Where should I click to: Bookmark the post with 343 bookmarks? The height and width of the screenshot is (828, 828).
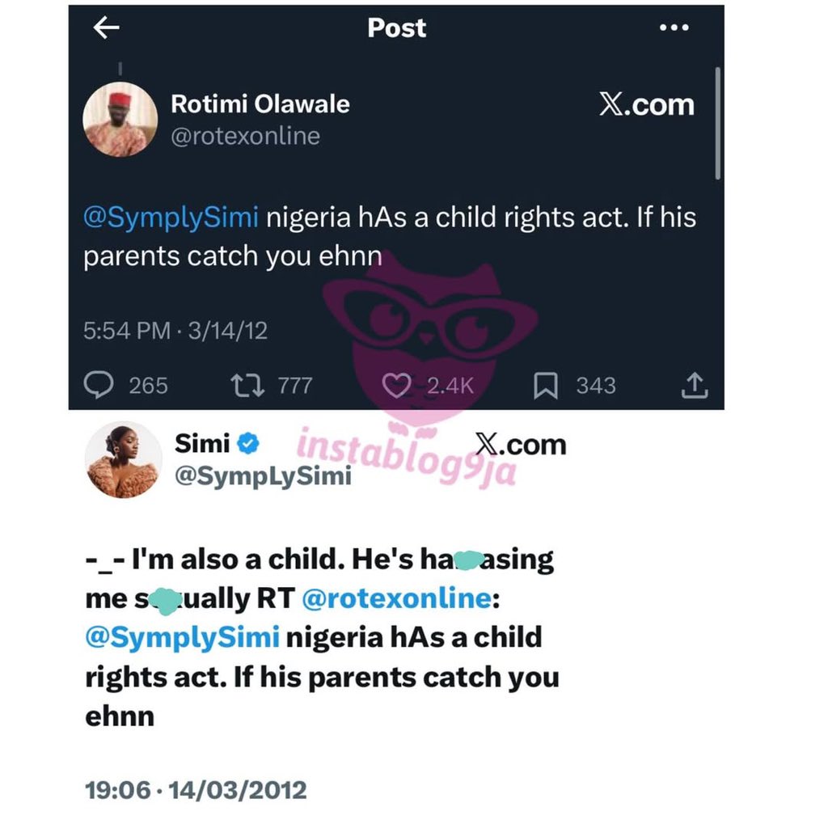(x=546, y=387)
